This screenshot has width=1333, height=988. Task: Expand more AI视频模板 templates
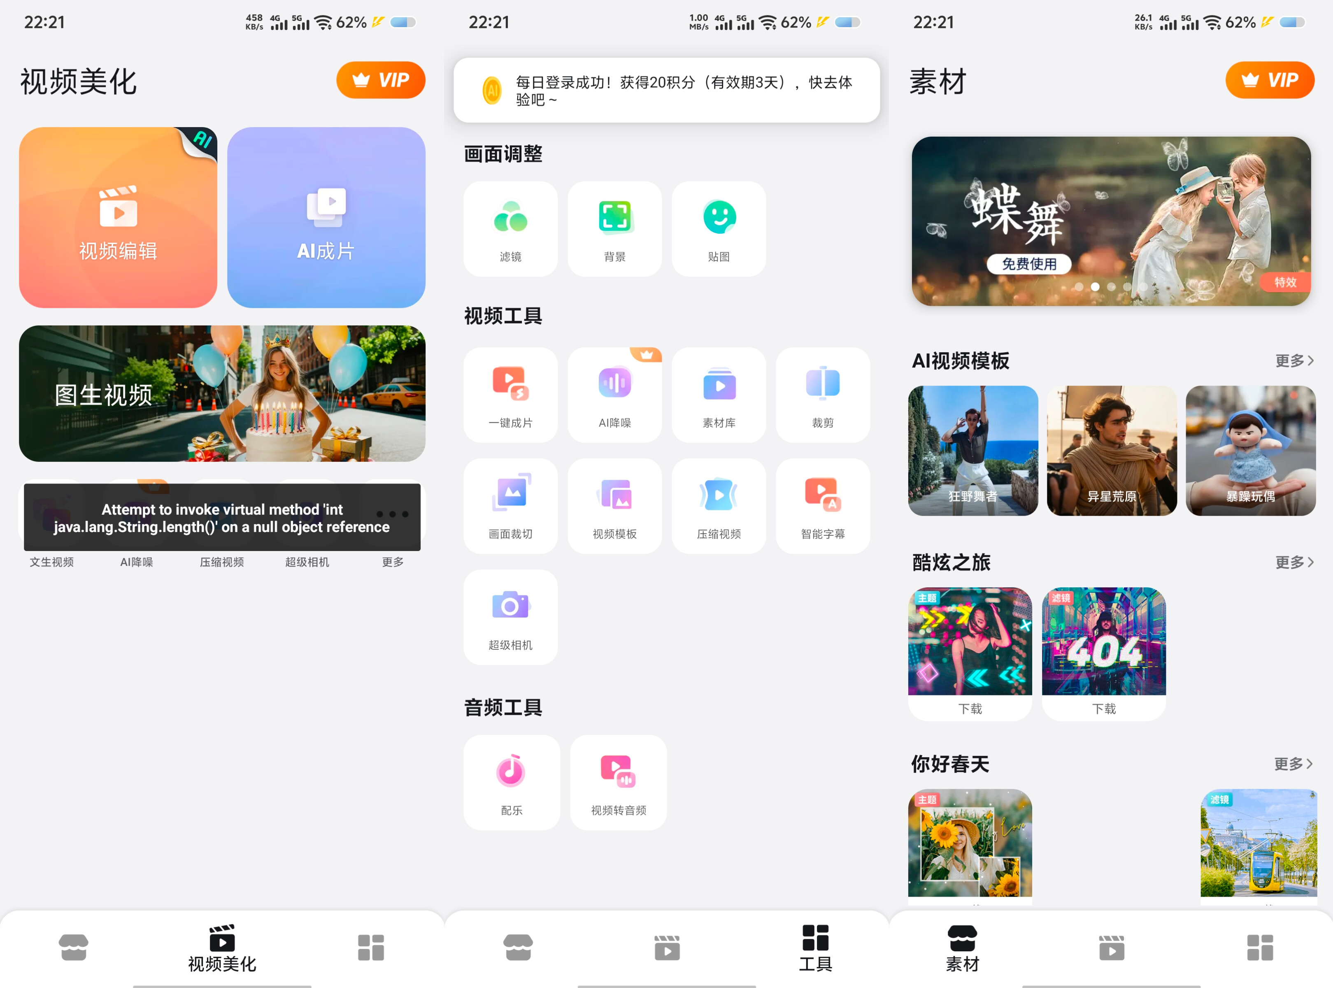[x=1293, y=360]
